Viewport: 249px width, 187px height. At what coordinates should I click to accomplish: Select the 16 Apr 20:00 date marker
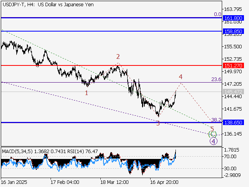[x=165, y=182]
